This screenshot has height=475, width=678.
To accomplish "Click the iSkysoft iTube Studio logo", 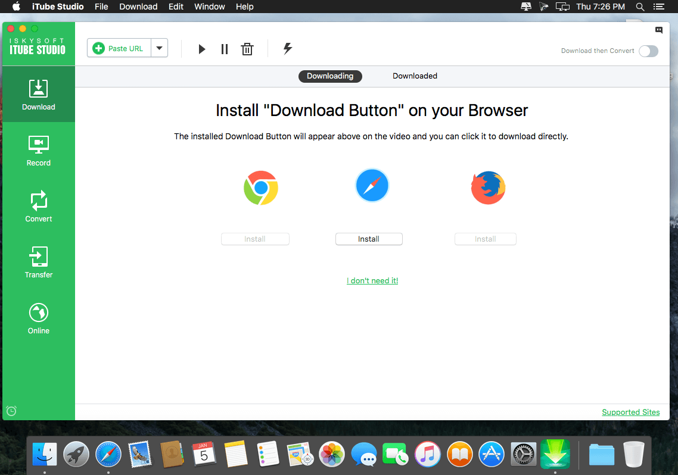I will 38,46.
